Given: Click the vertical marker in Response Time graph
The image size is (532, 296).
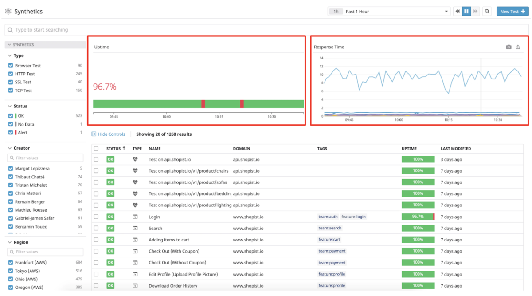Looking at the screenshot, I should click(x=481, y=87).
